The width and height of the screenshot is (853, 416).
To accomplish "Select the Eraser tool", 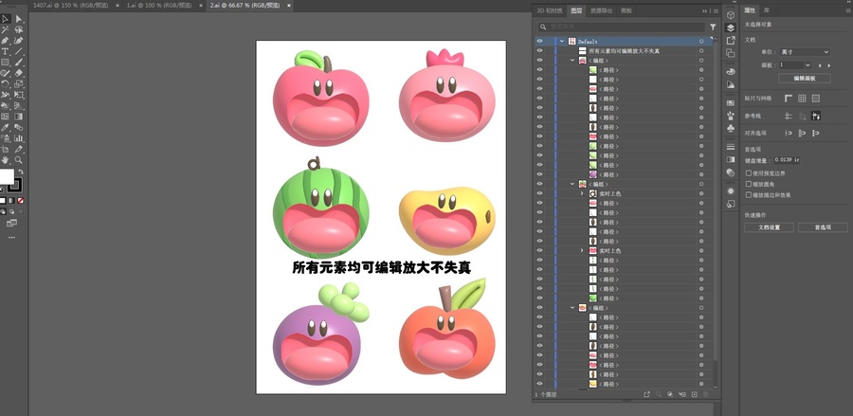I will 19,73.
